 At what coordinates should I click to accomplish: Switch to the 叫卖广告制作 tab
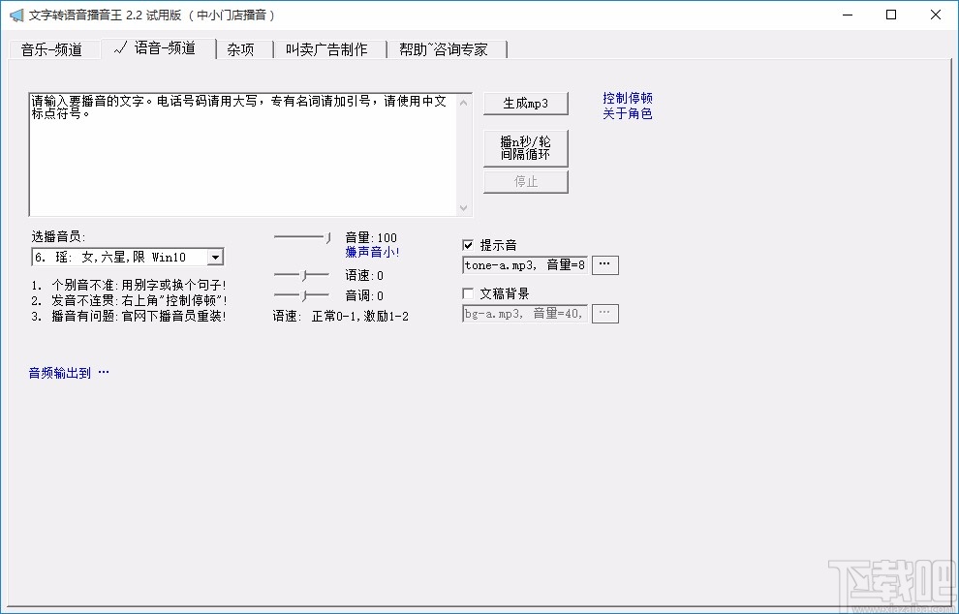pos(328,48)
